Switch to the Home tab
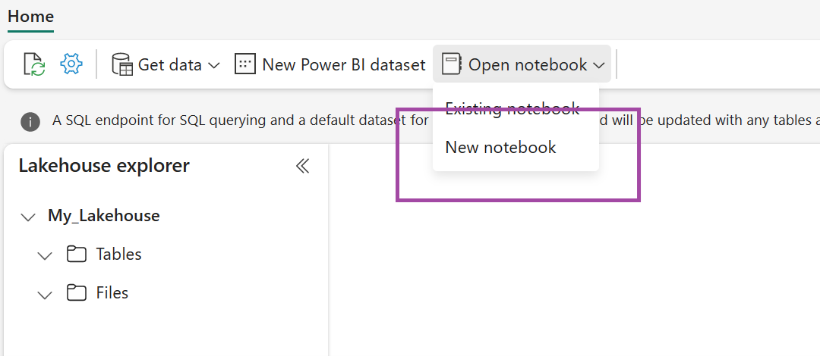The height and width of the screenshot is (356, 820). pos(30,16)
